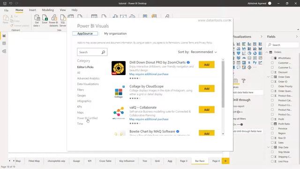Check the Discount field checkbox
Viewport: 300px width, 169px height.
pyautogui.click(x=272, y=72)
